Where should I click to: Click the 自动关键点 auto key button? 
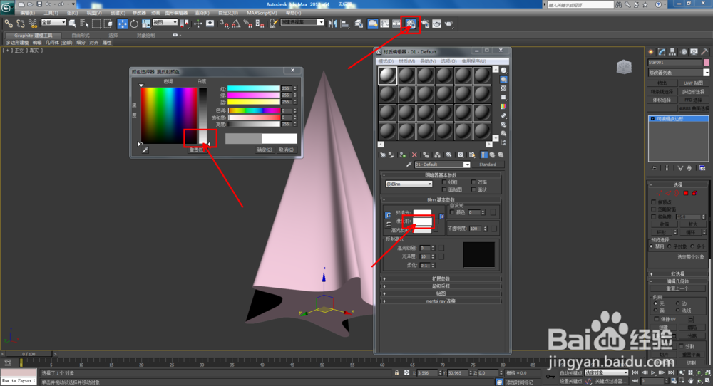point(570,373)
